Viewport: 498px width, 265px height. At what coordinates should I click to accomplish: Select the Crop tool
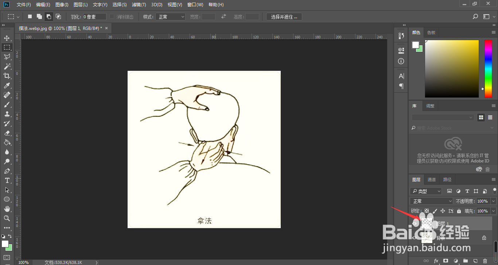[7, 76]
